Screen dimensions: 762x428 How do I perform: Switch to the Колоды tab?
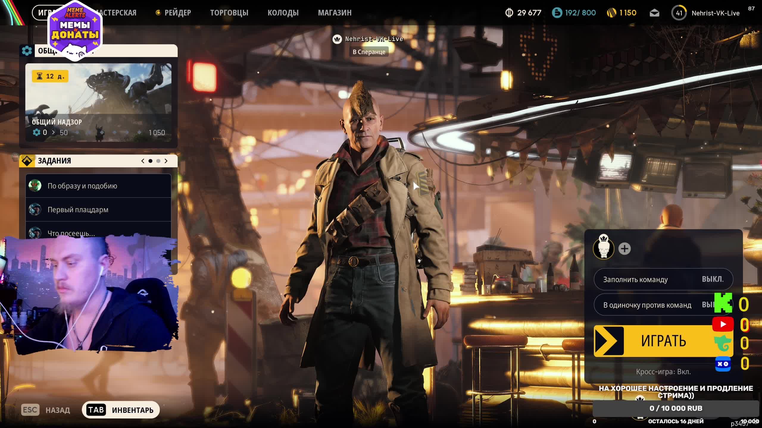tap(283, 13)
